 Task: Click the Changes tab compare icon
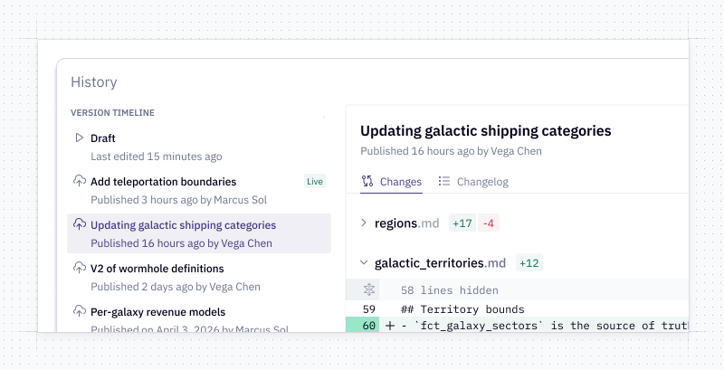tap(367, 181)
